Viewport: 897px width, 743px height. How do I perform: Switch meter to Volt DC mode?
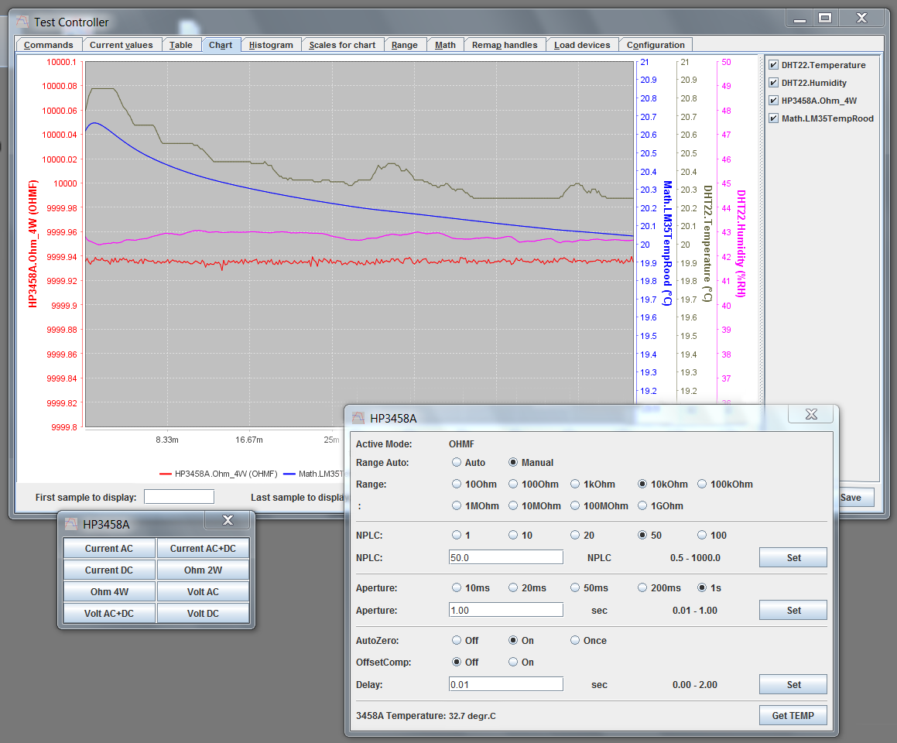pyautogui.click(x=204, y=614)
